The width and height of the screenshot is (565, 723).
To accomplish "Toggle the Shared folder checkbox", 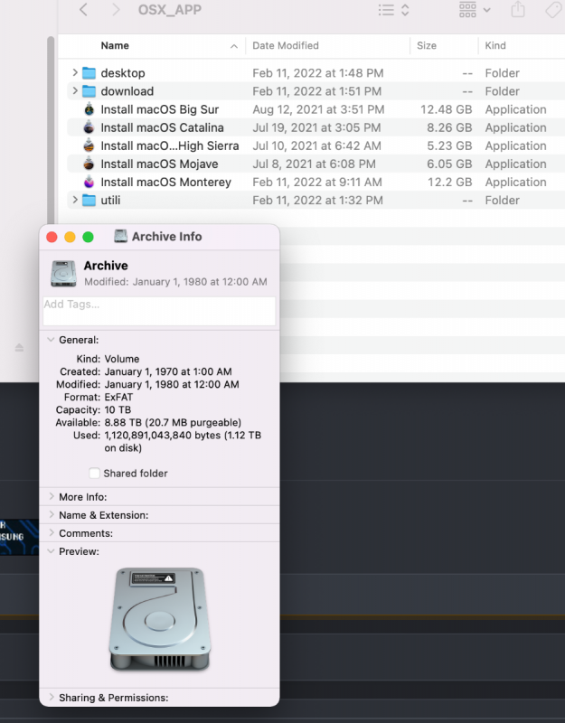I will [94, 473].
